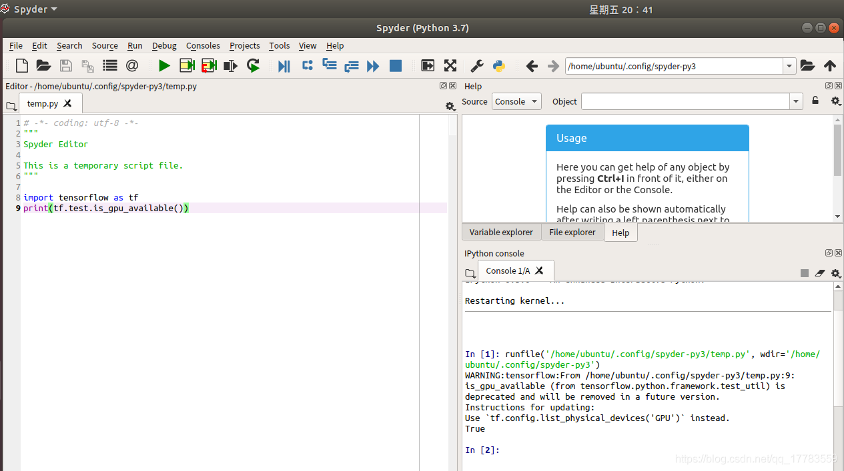Run the file with the green play icon
This screenshot has width=844, height=471.
164,66
